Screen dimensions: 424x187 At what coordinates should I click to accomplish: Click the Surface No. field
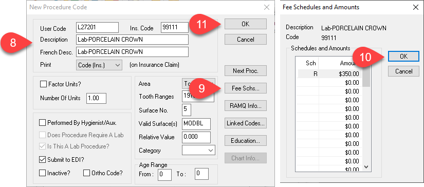[187, 110]
